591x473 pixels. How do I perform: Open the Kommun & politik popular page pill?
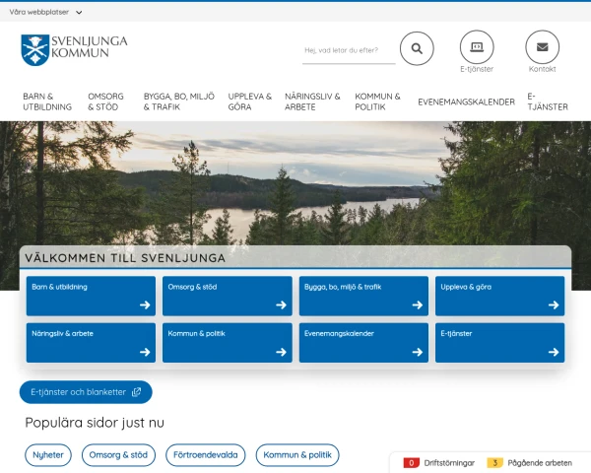pos(297,455)
